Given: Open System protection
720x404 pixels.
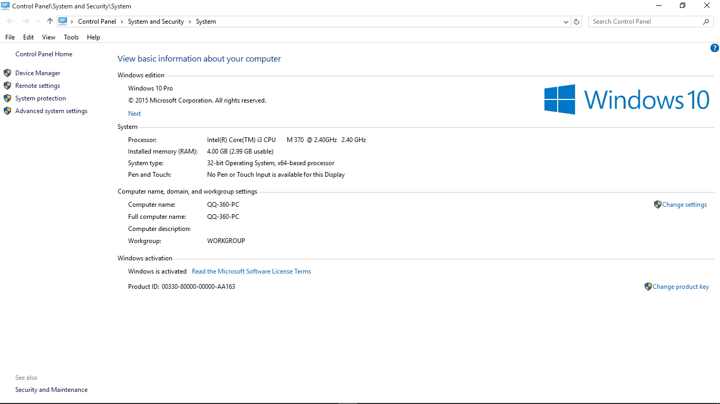Looking at the screenshot, I should pyautogui.click(x=41, y=98).
